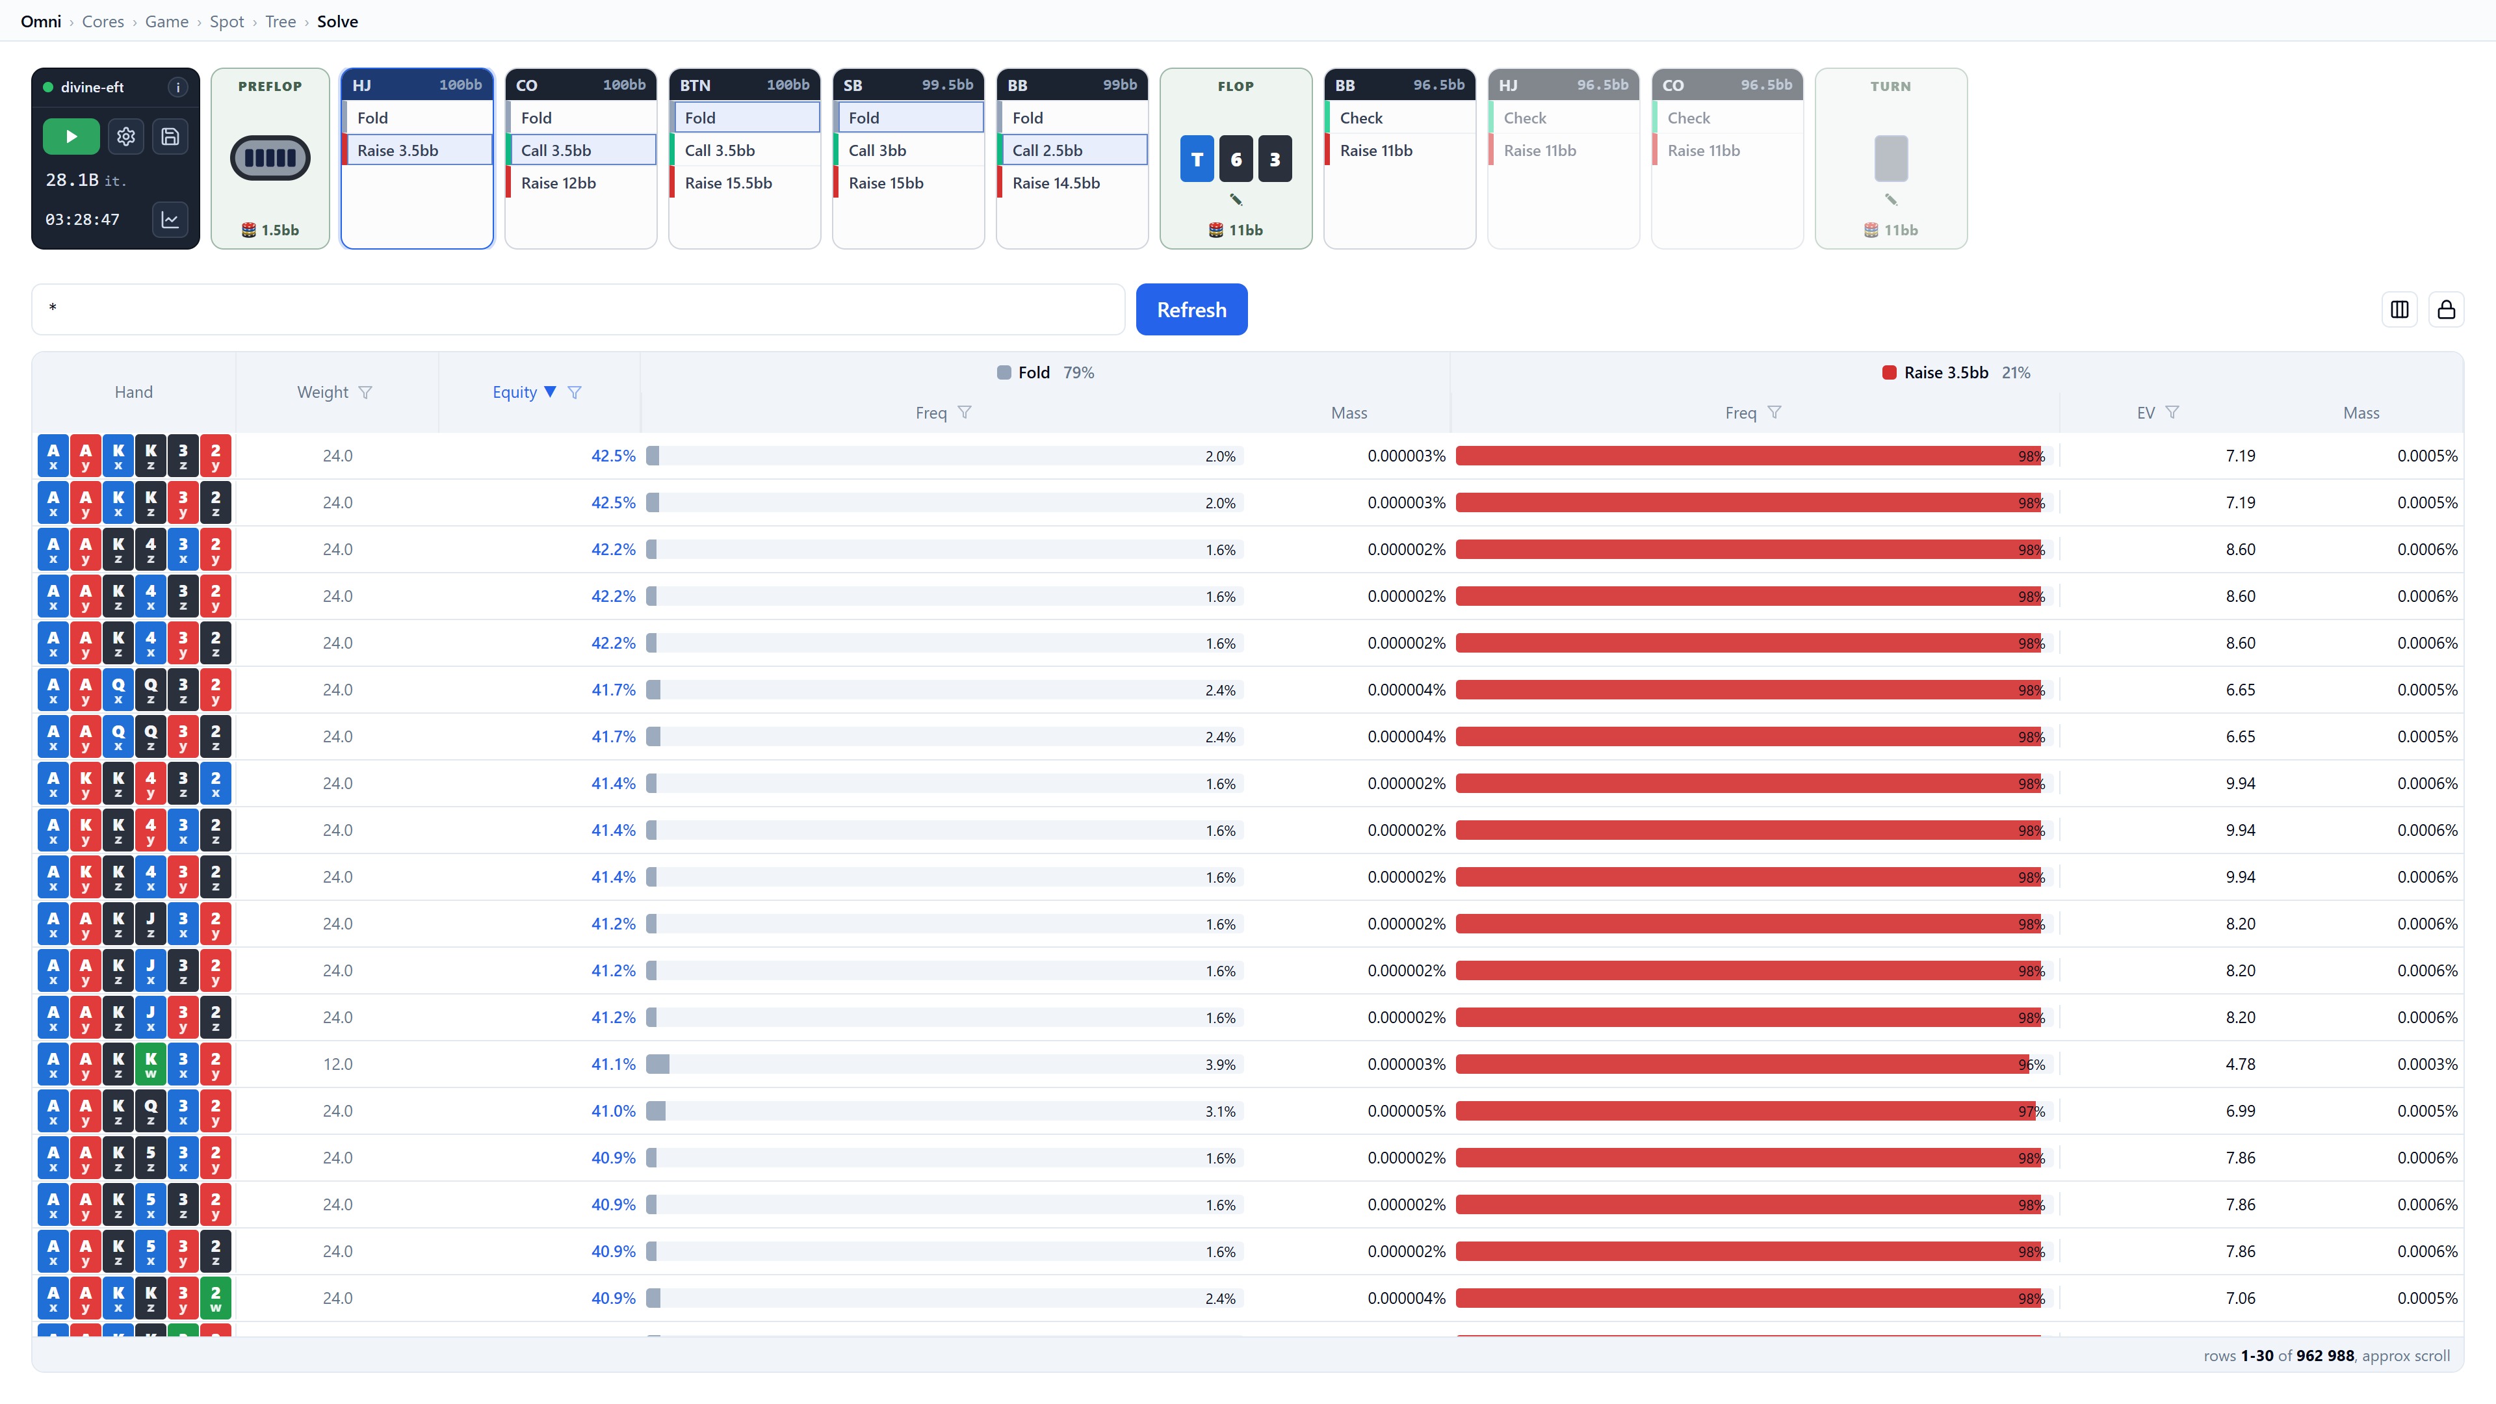
Task: Click the info icon next to divine-eft
Action: (177, 87)
